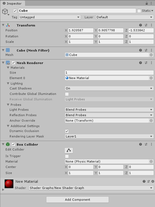Click the red New Material preview sphere
Viewport: 155px width, 207px height.
click(x=9, y=184)
